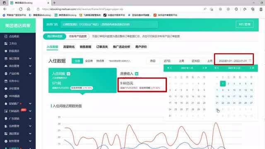Open the 销售数据 tab
Image resolution: width=265 pixels, height=149 pixels.
click(x=85, y=47)
